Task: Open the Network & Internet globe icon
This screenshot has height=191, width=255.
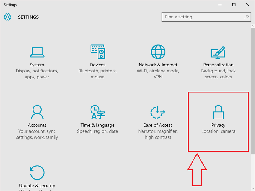Action: coord(158,52)
